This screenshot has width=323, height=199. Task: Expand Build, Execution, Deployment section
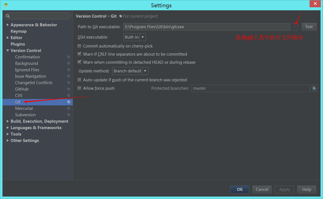coord(8,121)
